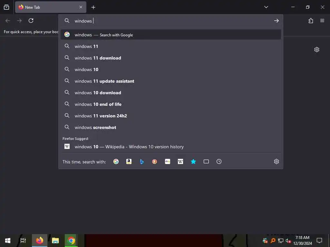Open the clock showing 7:18 AM

coord(302,241)
